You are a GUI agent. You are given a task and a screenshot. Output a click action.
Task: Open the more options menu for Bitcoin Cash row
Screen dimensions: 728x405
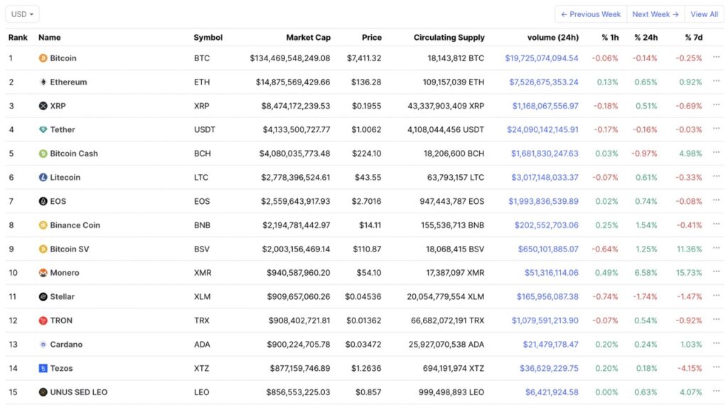point(717,153)
